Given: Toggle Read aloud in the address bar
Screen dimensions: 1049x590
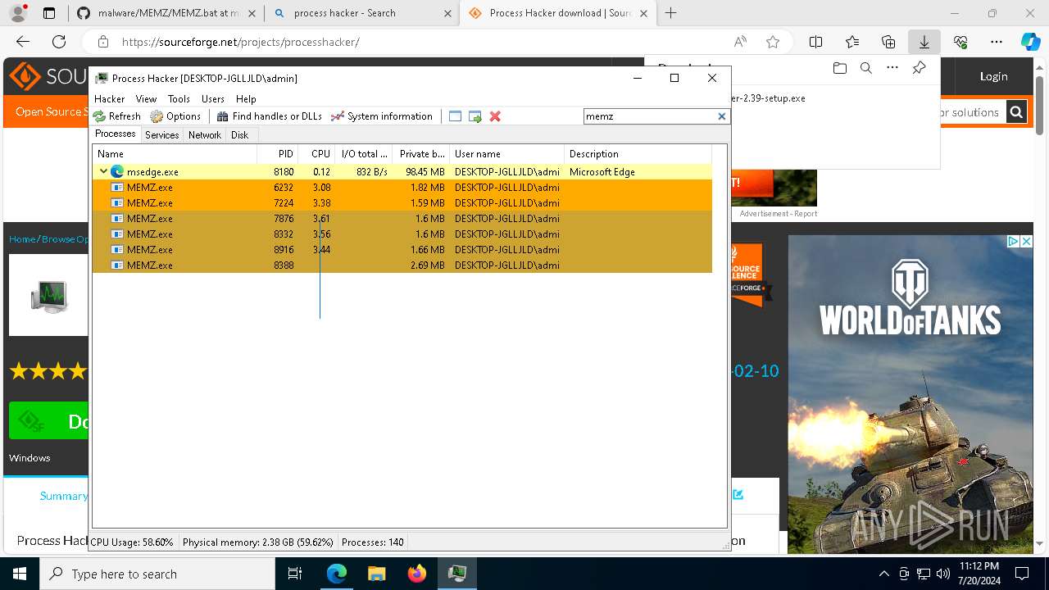Looking at the screenshot, I should 740,42.
